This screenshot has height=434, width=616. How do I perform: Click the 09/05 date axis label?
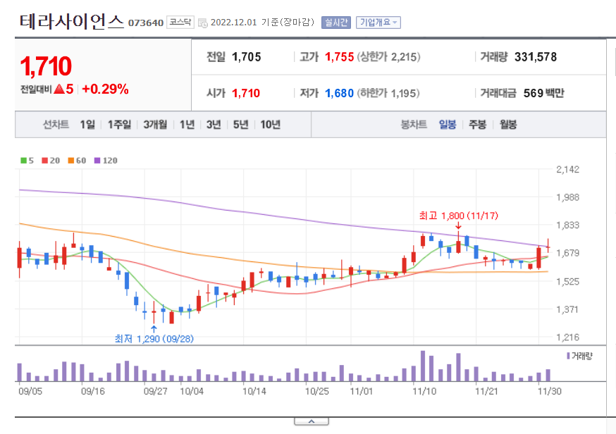click(30, 391)
